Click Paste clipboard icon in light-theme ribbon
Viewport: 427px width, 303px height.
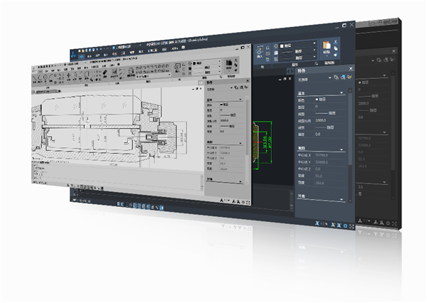pyautogui.click(x=228, y=63)
